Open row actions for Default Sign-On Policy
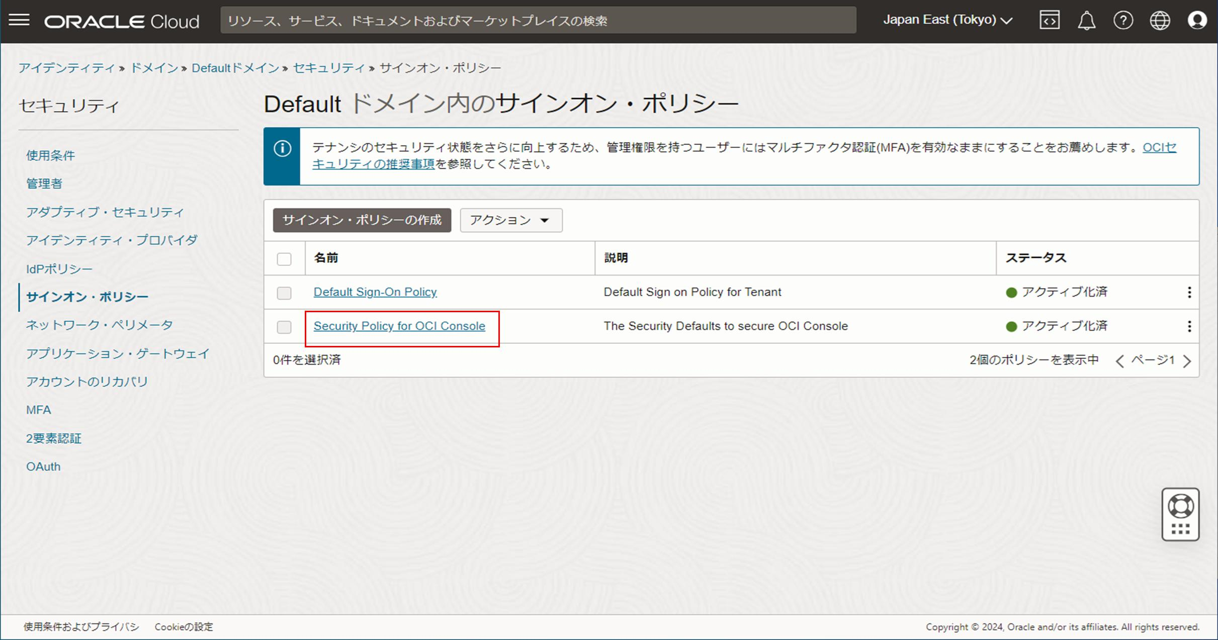1218x640 pixels. pos(1189,292)
